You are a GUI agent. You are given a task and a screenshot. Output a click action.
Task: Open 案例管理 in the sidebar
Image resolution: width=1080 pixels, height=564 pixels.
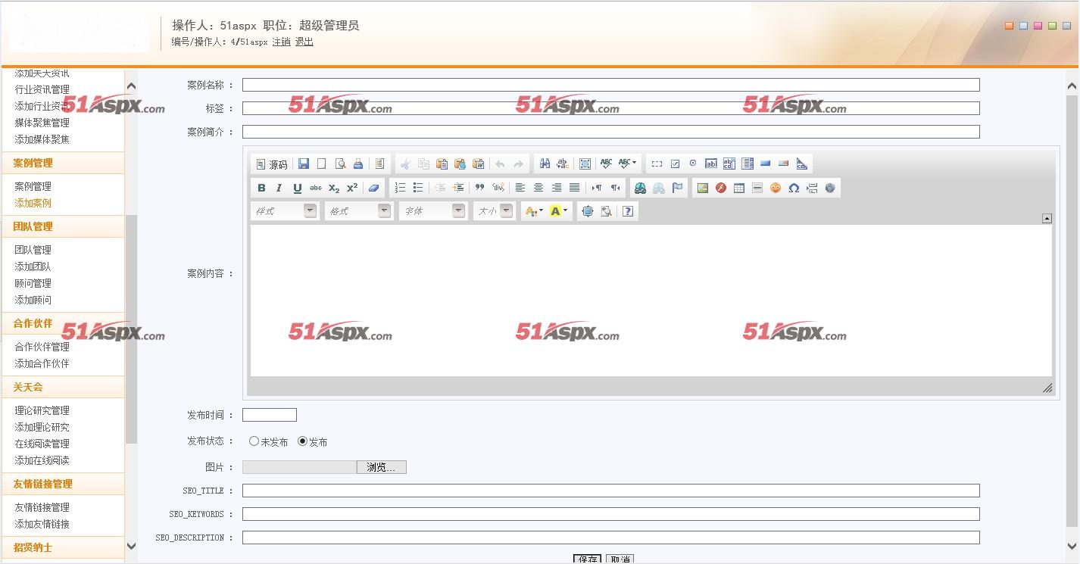coord(33,186)
